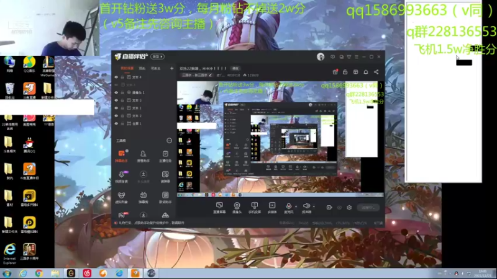The image size is (497, 279).
Task: Click the start streaming pill button
Action: 368,208
